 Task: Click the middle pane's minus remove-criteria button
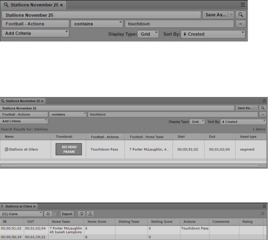(263, 114)
